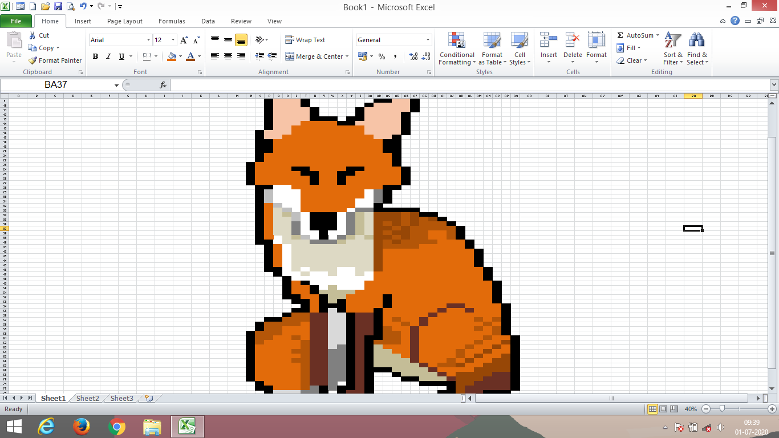Viewport: 779px width, 438px height.
Task: Click the Merge & Center button
Action: tap(317, 56)
